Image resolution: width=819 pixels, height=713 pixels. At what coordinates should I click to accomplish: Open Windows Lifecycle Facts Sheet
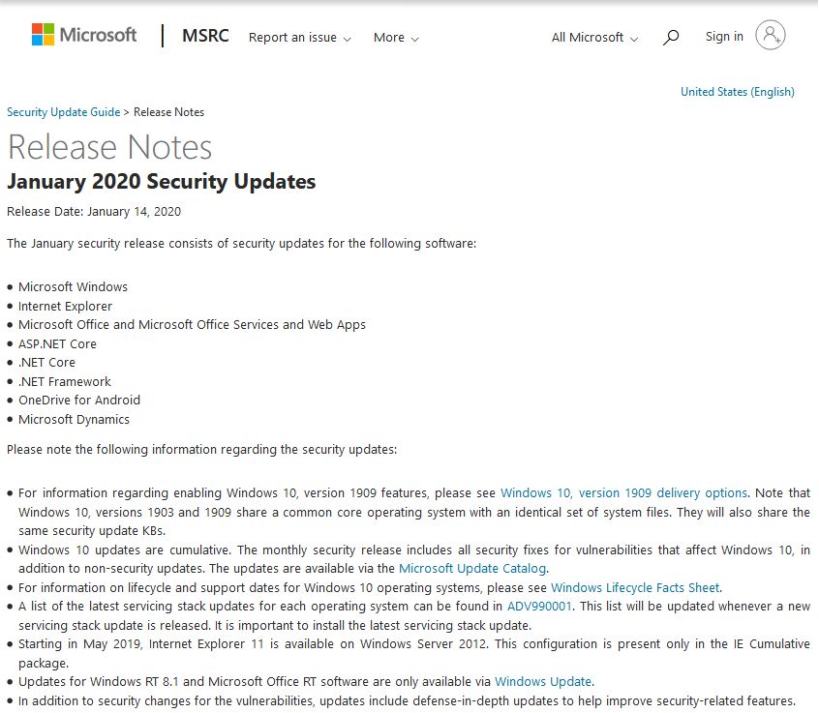pos(635,587)
